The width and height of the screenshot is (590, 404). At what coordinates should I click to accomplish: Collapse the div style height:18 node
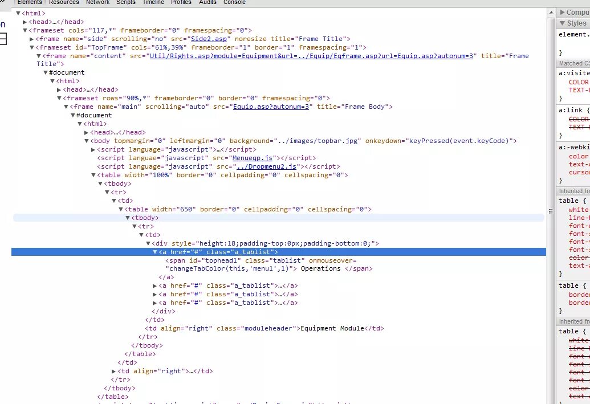click(x=148, y=243)
